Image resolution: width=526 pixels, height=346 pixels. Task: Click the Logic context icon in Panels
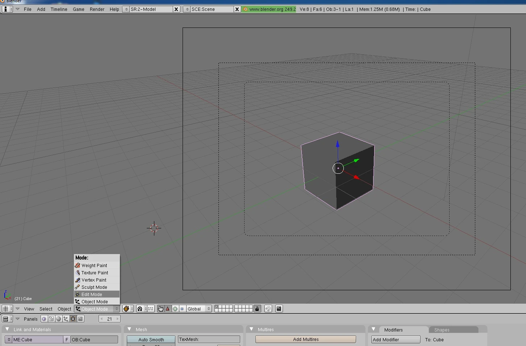coord(44,319)
